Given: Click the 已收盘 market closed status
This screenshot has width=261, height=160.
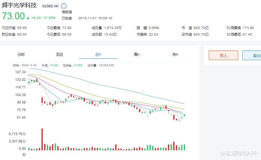Looking at the screenshot, I should click(67, 18).
